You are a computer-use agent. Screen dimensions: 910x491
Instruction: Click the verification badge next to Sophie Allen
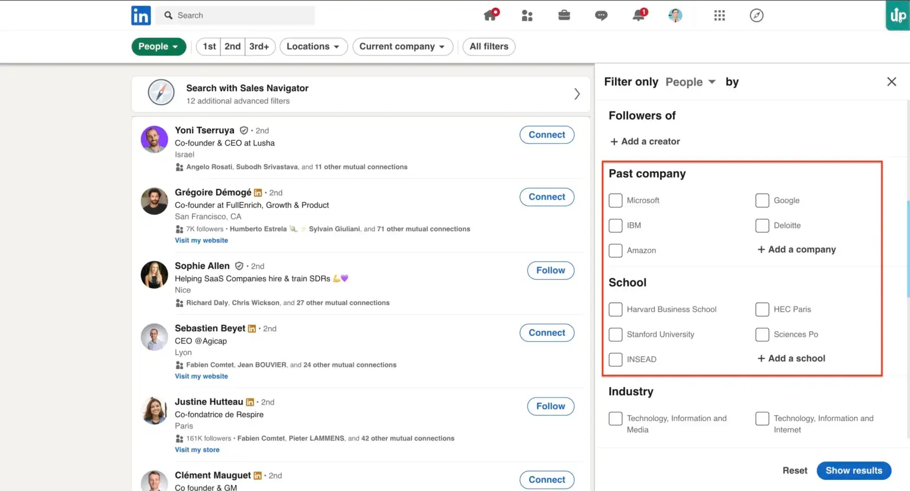[239, 266]
